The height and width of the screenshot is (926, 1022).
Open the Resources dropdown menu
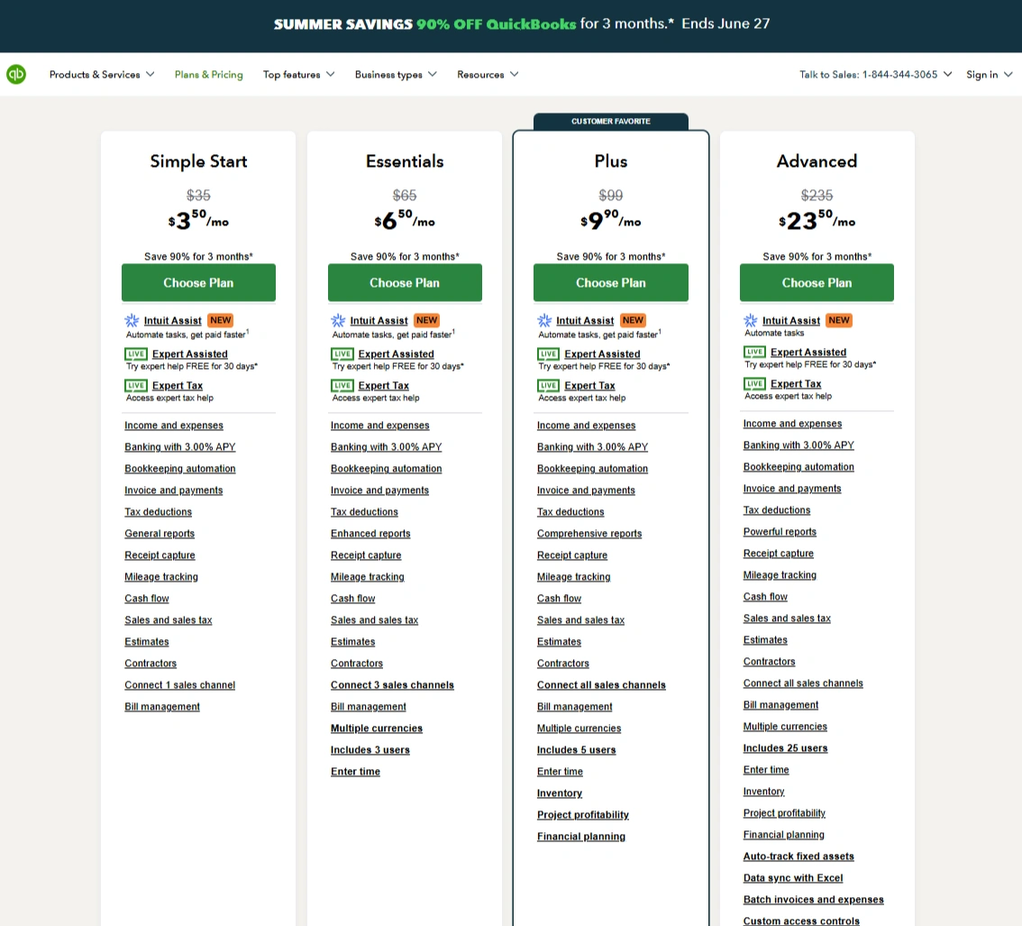point(488,74)
